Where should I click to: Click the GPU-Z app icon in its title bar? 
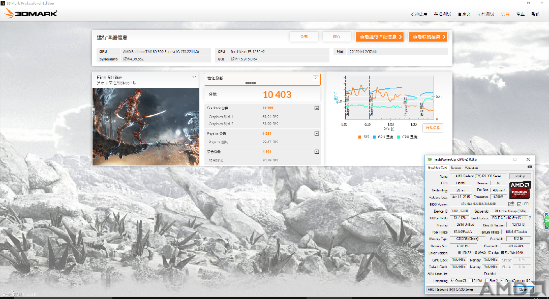point(430,159)
